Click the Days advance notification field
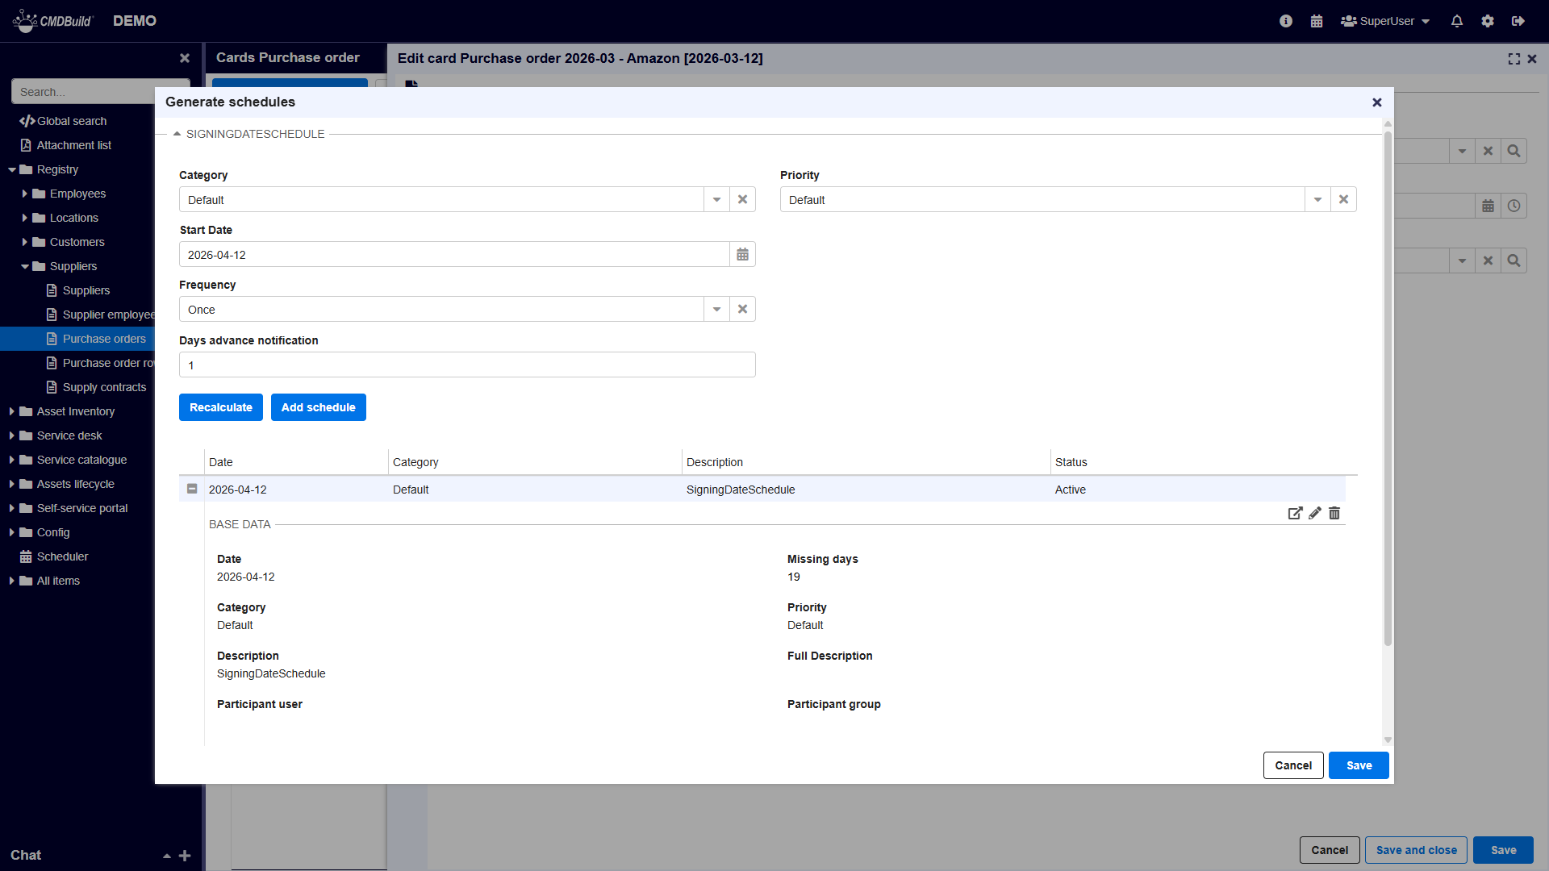 tap(467, 365)
